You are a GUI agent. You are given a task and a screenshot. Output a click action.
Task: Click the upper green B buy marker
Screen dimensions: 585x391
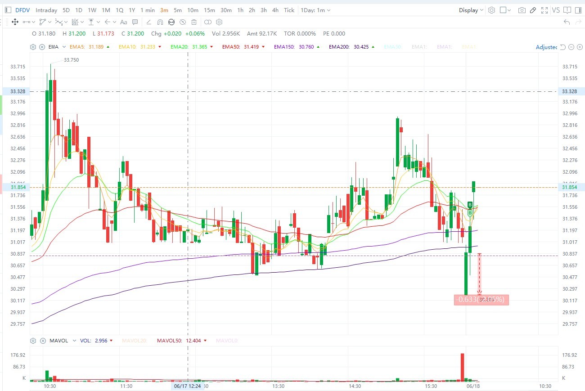tap(470, 205)
